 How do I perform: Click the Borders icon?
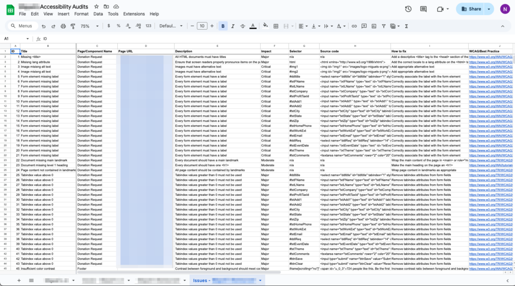click(x=276, y=26)
